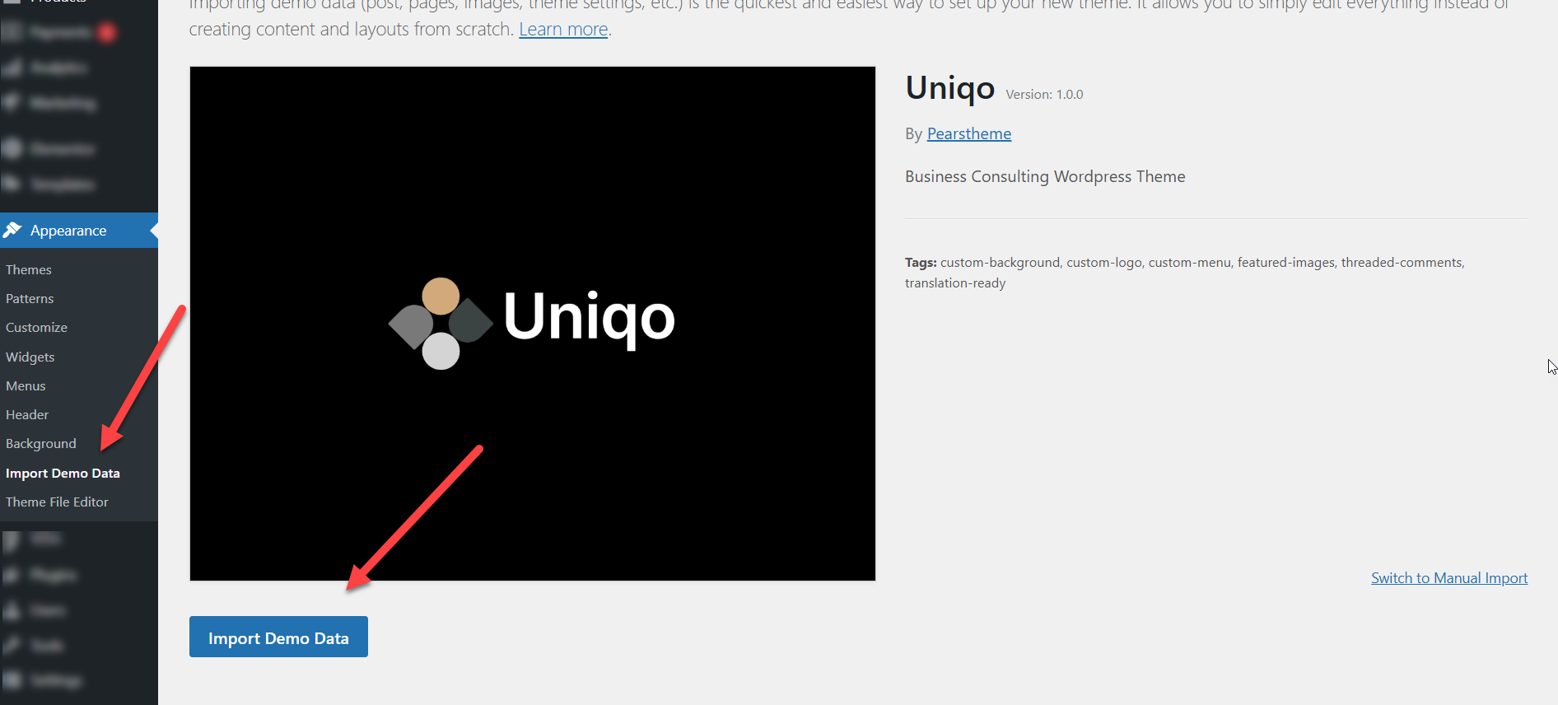
Task: Click the Learn more link
Action: pos(563,30)
